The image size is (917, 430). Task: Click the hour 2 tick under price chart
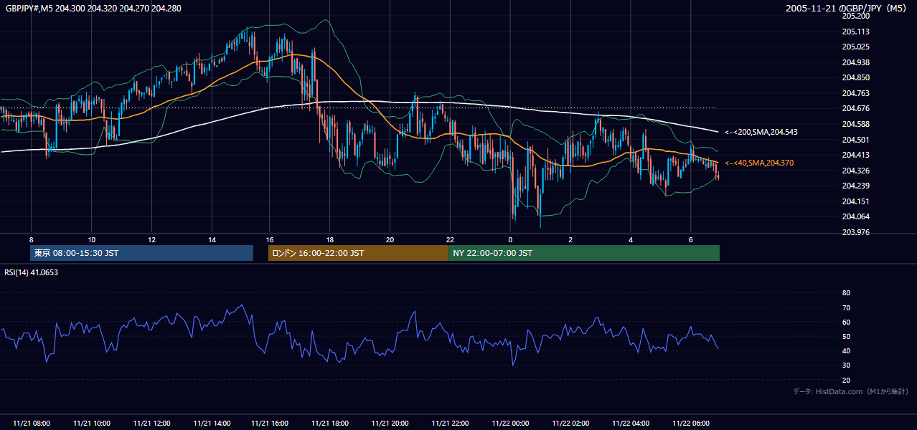coord(570,239)
